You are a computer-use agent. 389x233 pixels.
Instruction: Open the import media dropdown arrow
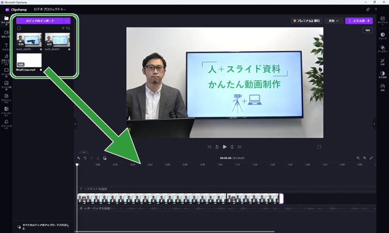point(67,21)
